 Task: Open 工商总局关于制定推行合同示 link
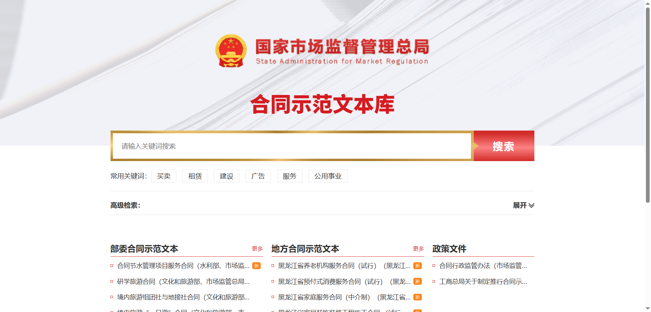tap(483, 281)
